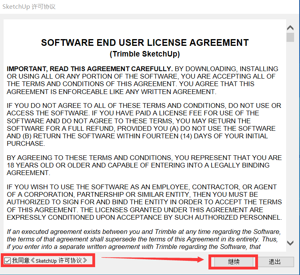Image resolution: width=300 pixels, height=275 pixels.
Task: Click the line starting EXPRESSLY CONDITIONED UPON ACCEPTANCE
Action: pos(144,217)
